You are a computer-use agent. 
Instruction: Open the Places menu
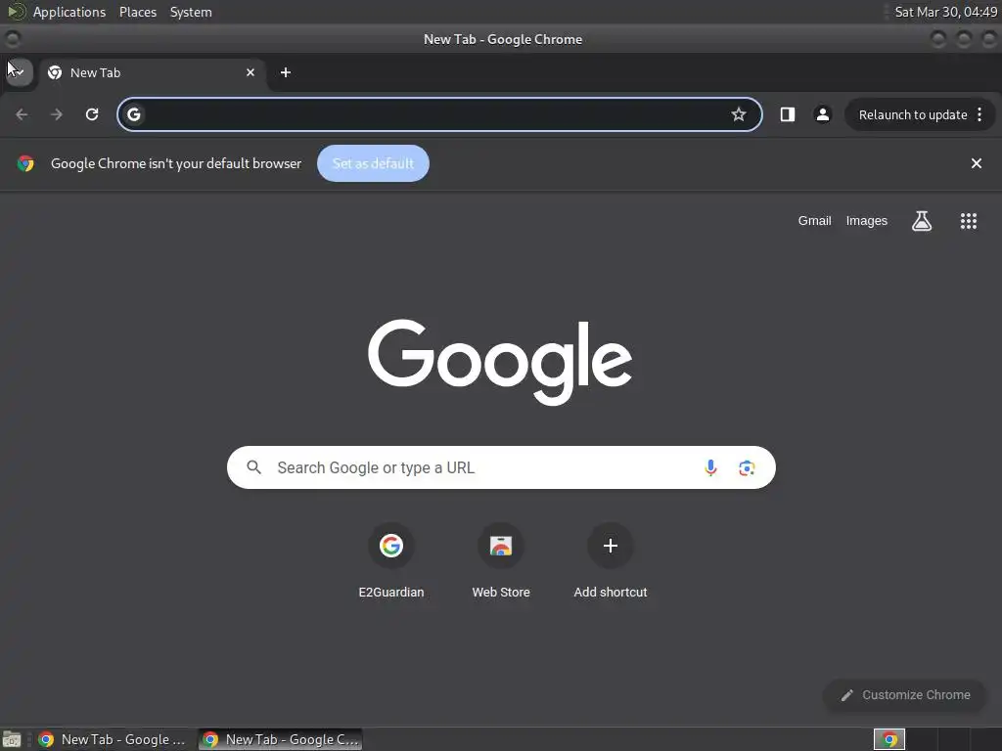point(138,12)
